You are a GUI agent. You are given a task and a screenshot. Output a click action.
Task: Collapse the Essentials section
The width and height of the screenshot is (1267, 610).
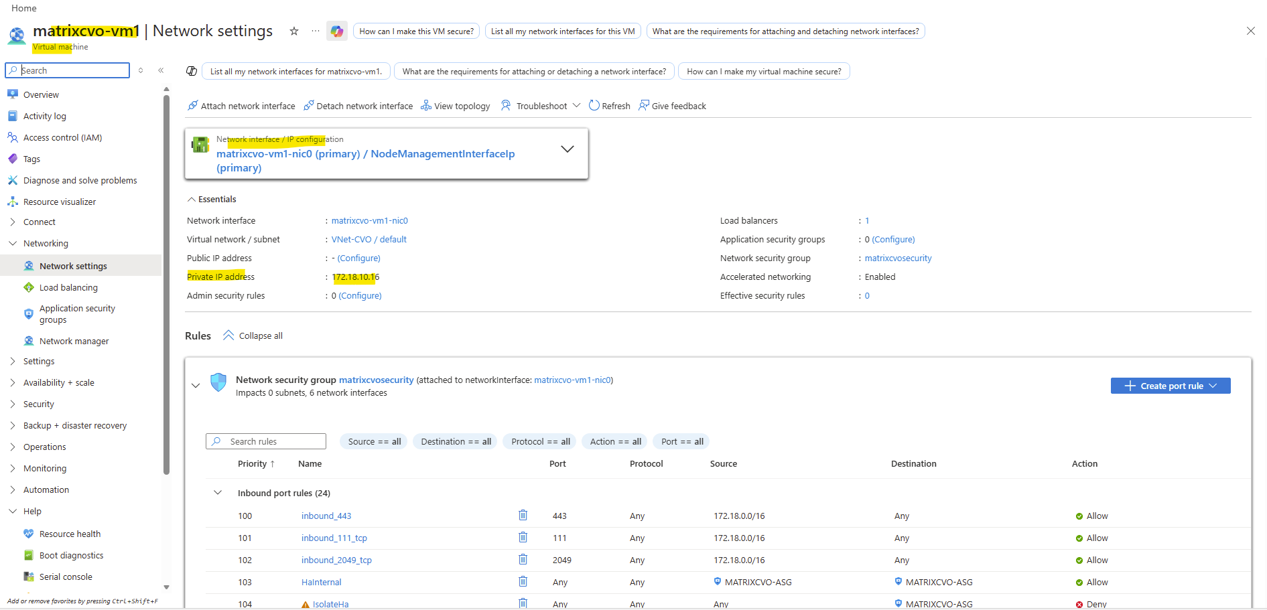click(192, 200)
